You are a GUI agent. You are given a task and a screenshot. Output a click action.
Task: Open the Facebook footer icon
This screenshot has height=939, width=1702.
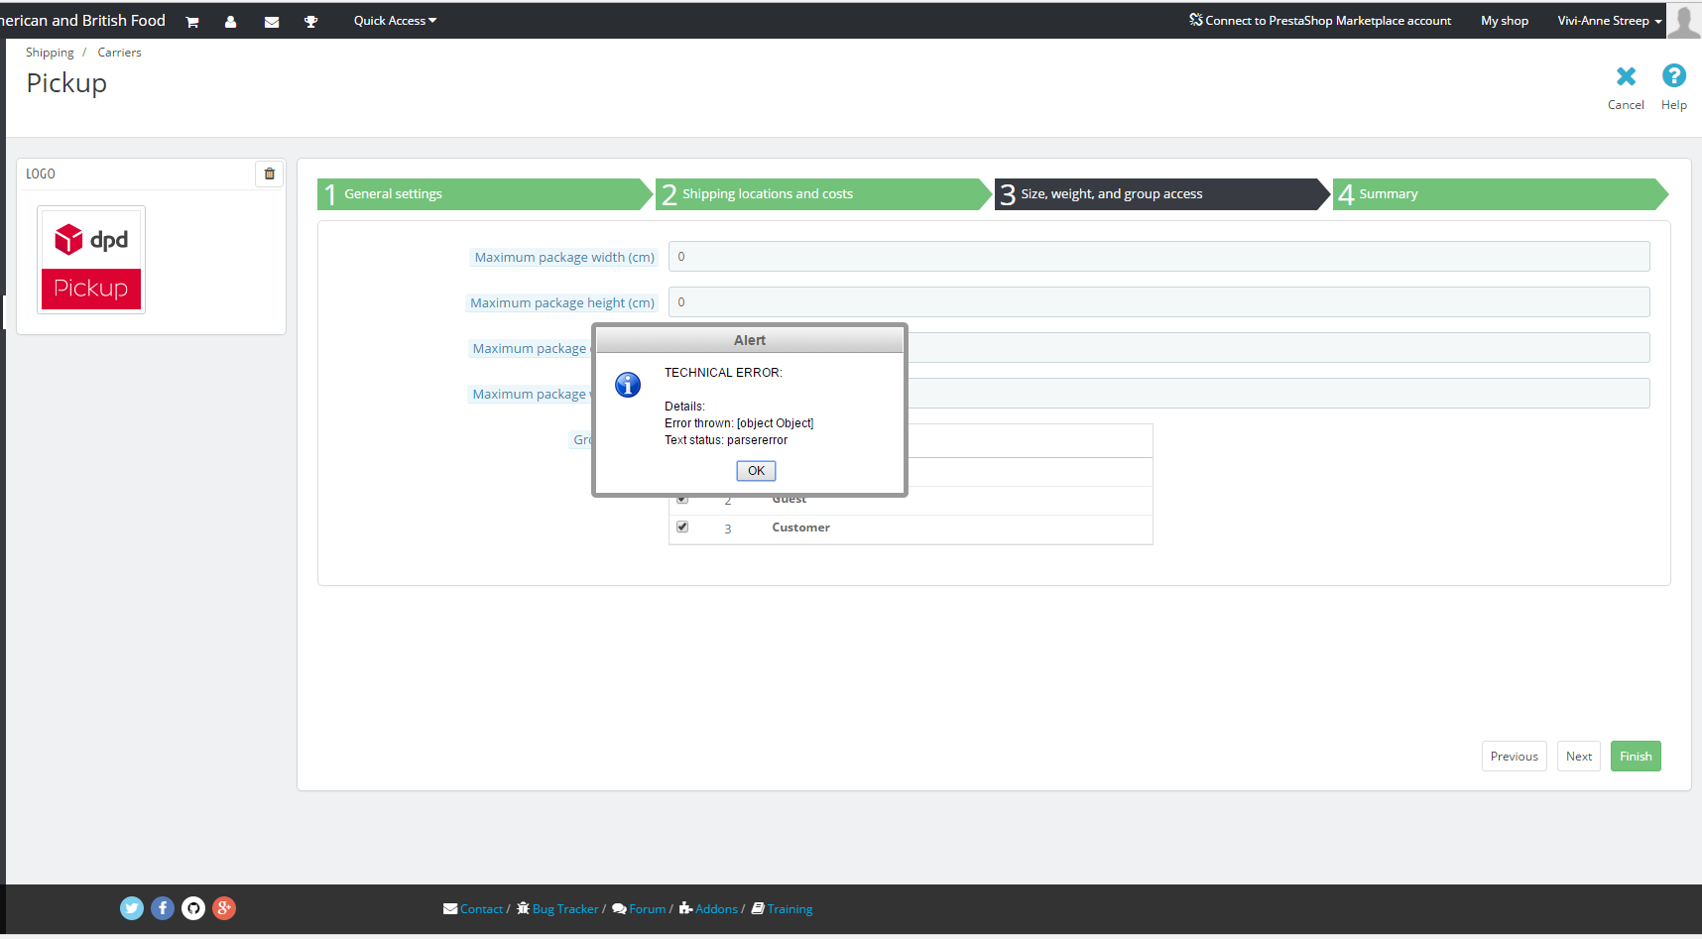coord(163,908)
